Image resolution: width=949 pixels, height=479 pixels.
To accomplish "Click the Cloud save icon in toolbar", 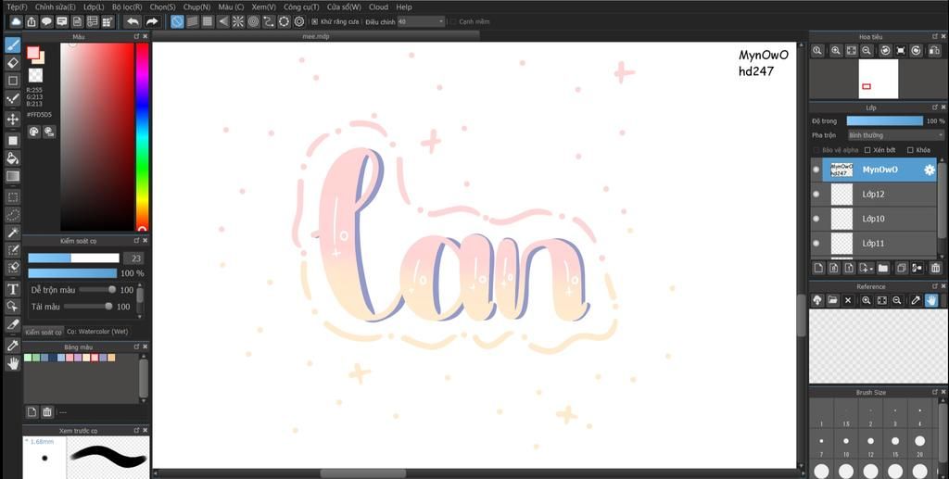I will coord(16,22).
